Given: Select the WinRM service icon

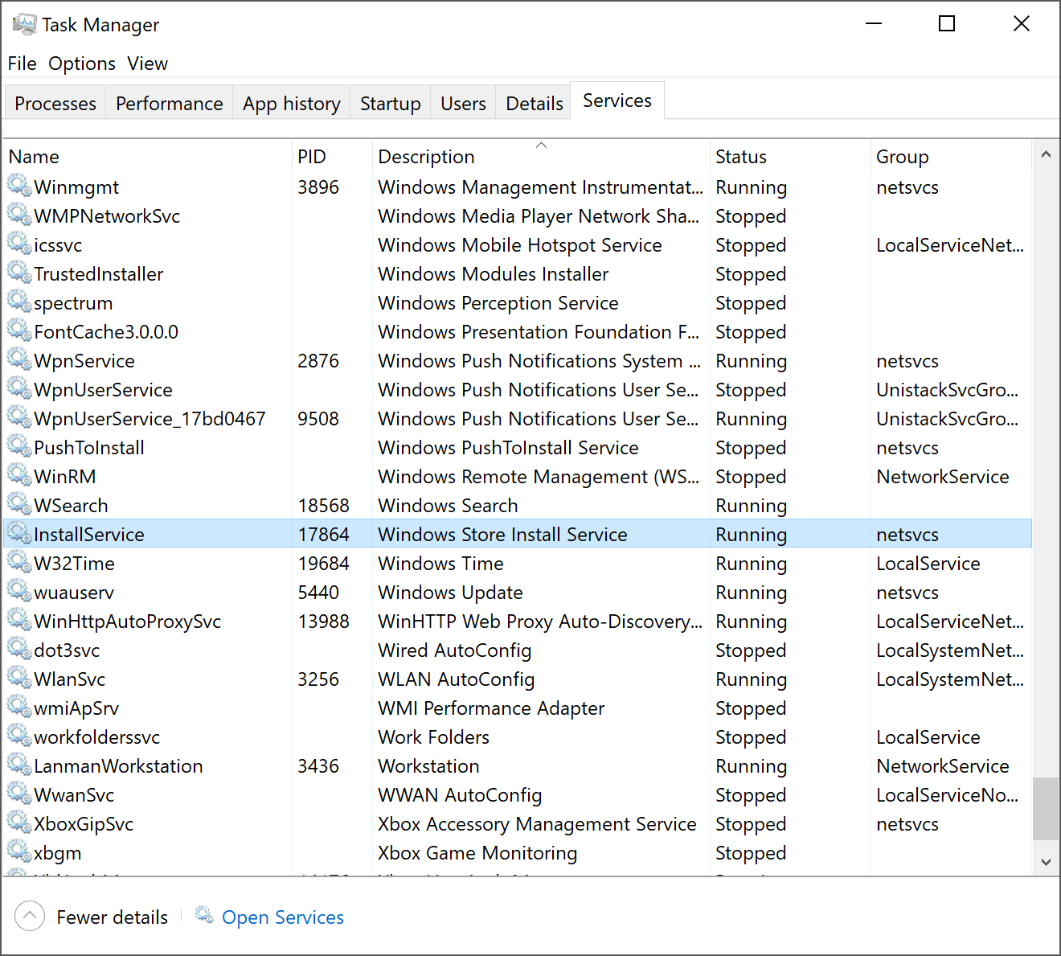Looking at the screenshot, I should (x=19, y=475).
